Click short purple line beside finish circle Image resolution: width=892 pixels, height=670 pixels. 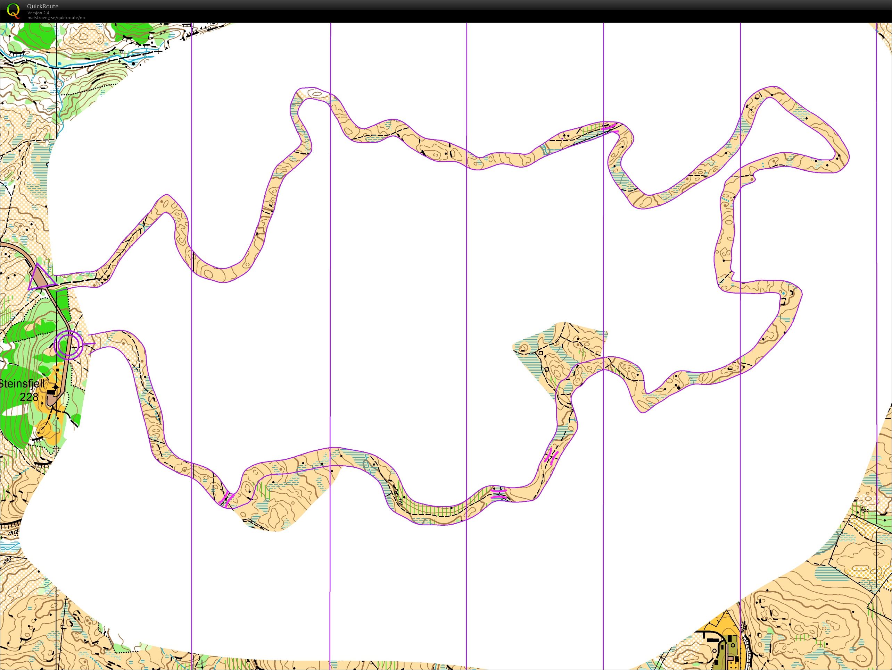click(x=89, y=344)
